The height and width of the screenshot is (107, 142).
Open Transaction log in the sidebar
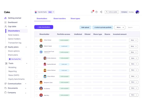[x=15, y=43]
